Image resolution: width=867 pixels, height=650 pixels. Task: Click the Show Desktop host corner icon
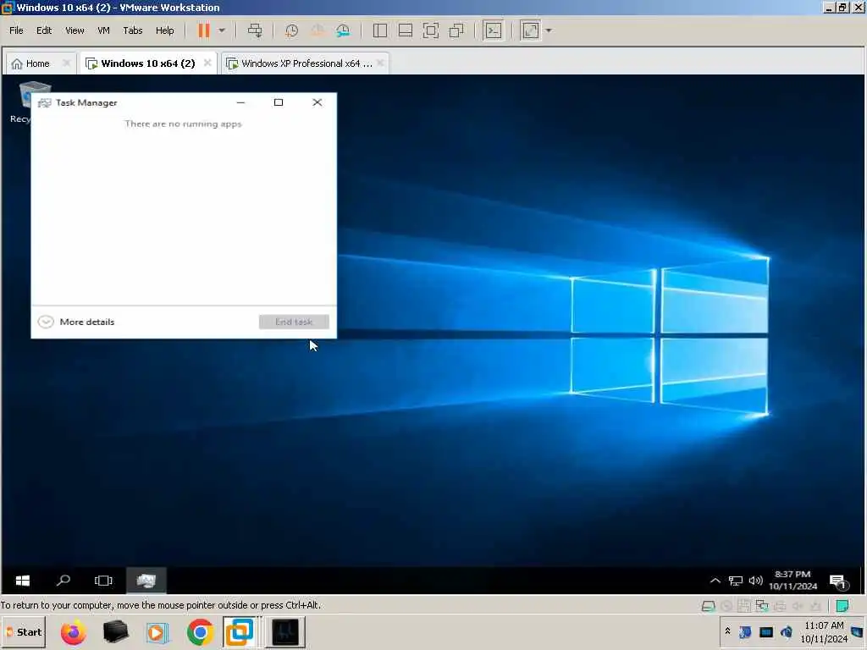[858, 631]
